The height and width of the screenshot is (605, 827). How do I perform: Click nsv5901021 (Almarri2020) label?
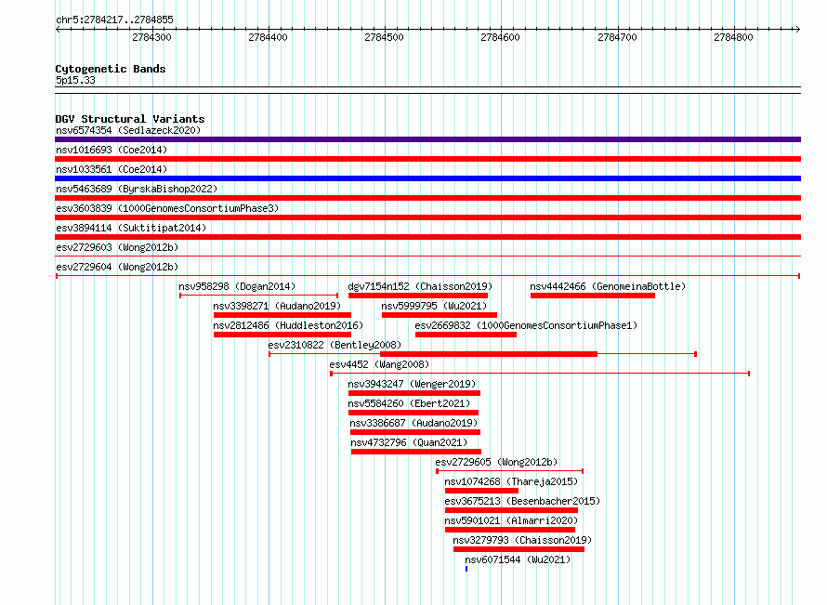coord(511,520)
